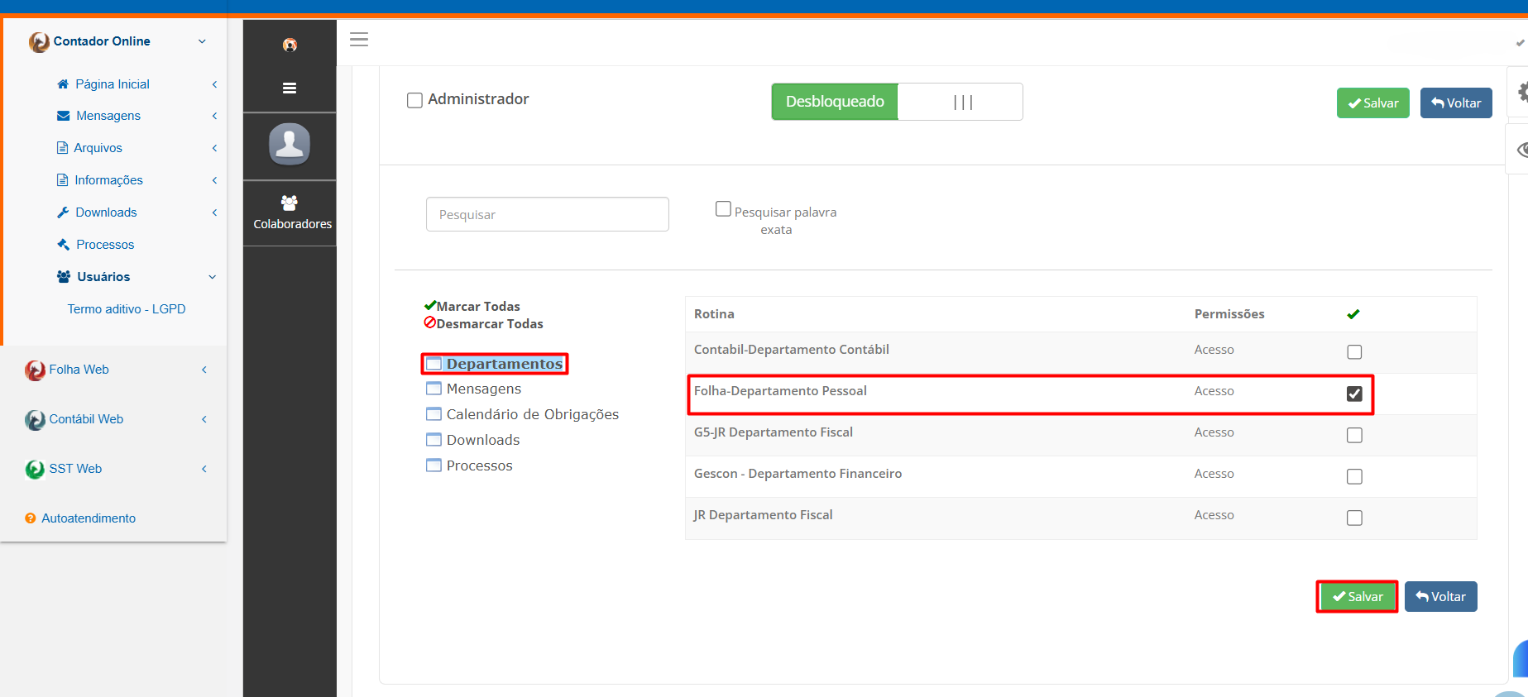This screenshot has width=1528, height=697.
Task: Click the Folha-Departamento Pessoal row text
Action: (x=780, y=391)
